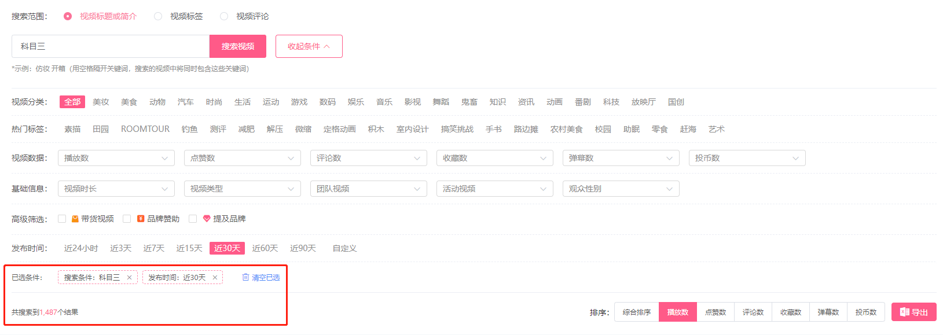This screenshot has height=335, width=943.
Task: Select the 视频评论 search scope radio
Action: click(x=224, y=16)
